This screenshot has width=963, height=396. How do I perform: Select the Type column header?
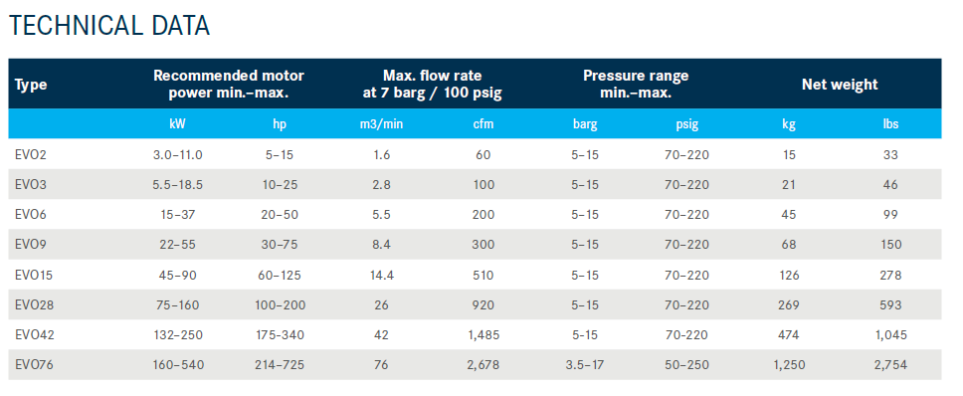click(31, 85)
